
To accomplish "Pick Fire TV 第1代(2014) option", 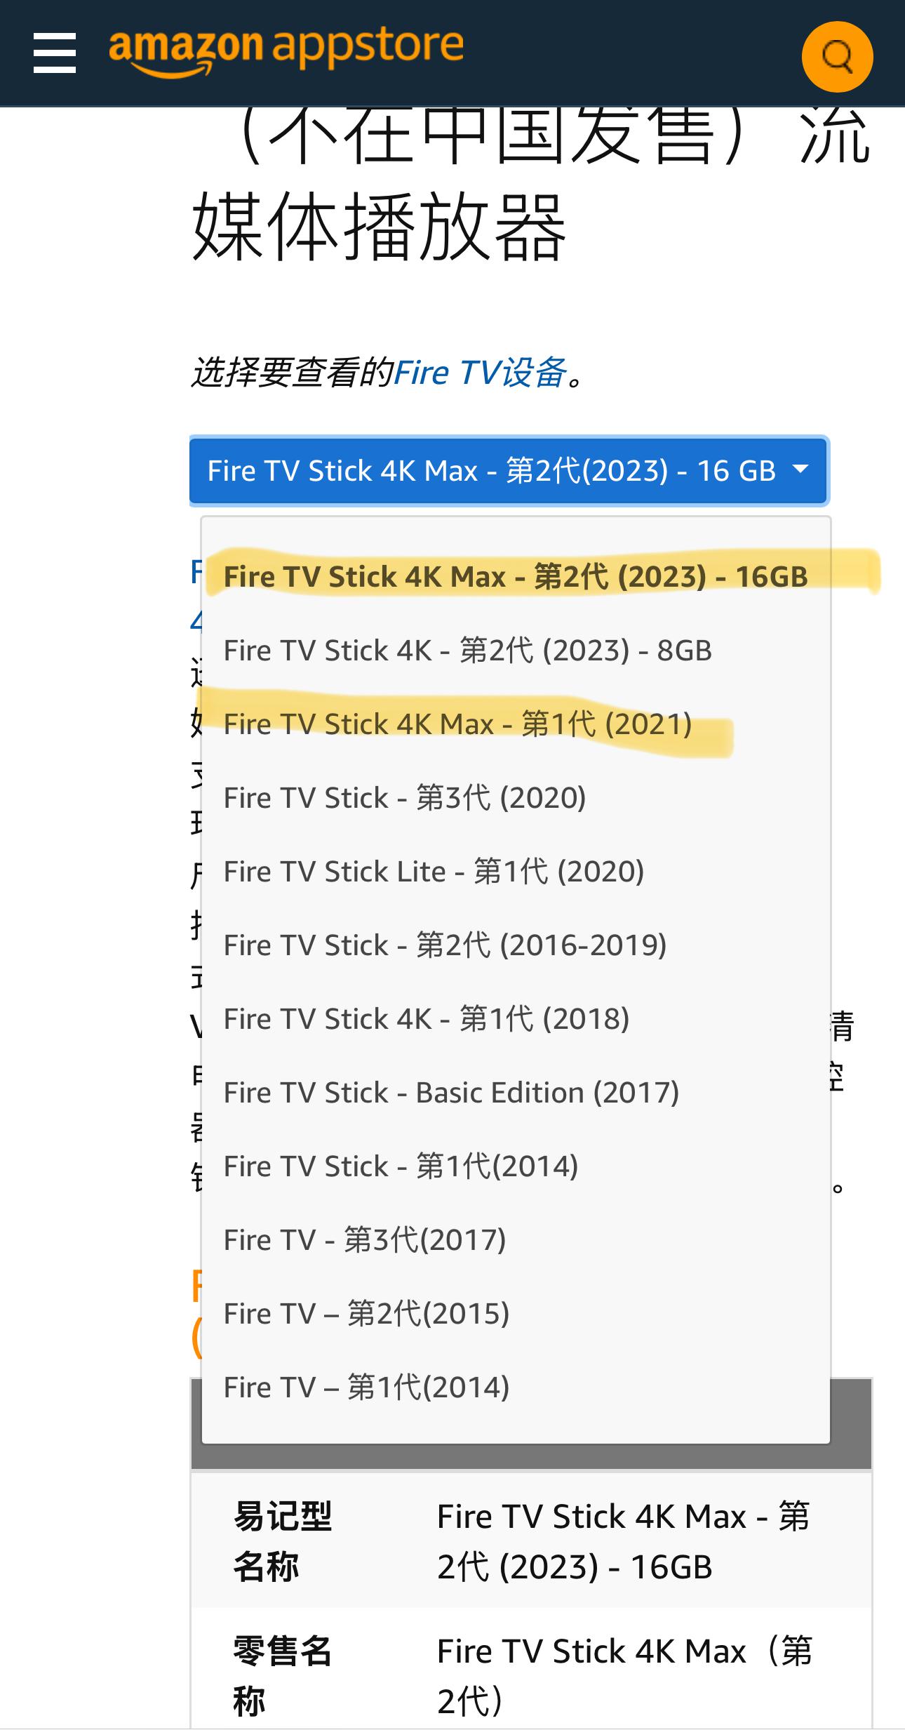I will [x=366, y=1388].
